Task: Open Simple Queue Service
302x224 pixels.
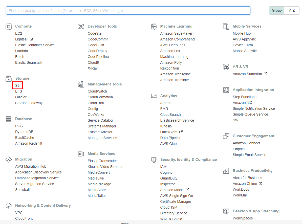Action: [250, 114]
